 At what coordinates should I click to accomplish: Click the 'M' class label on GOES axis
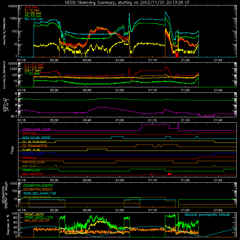click(16, 94)
